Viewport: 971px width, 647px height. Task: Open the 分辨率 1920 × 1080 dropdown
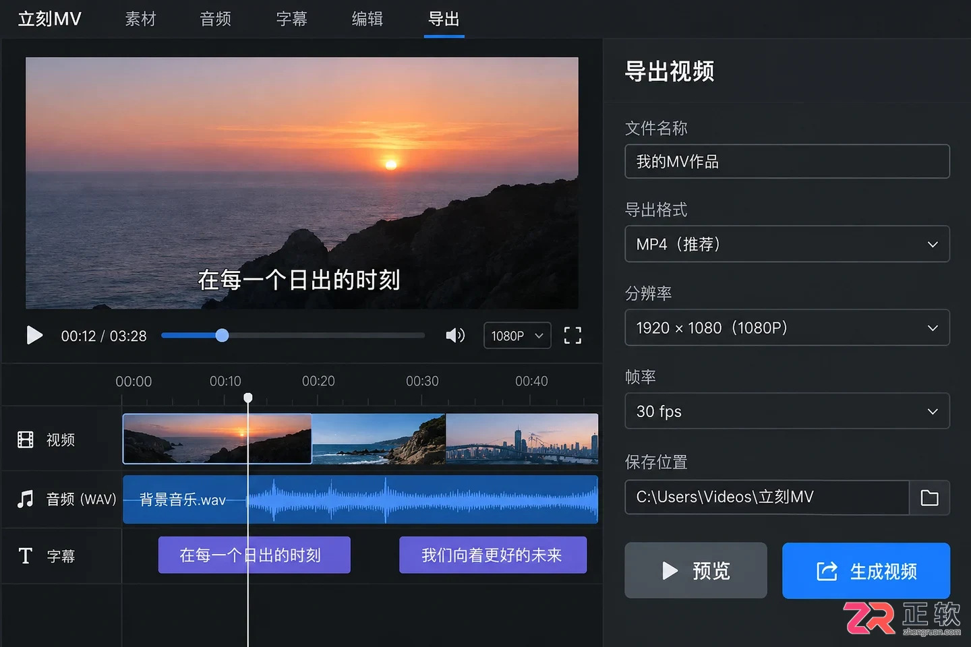pos(787,328)
